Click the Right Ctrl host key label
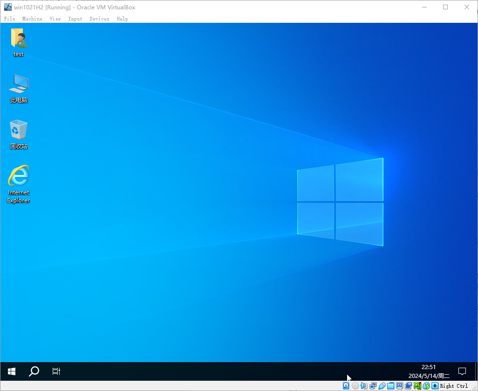Viewport: 478px width, 391px height. 454,386
